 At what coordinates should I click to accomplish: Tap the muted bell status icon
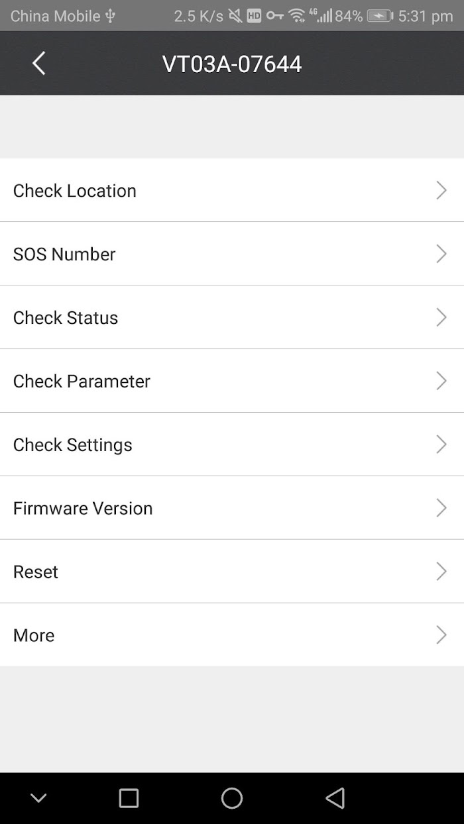[x=235, y=16]
